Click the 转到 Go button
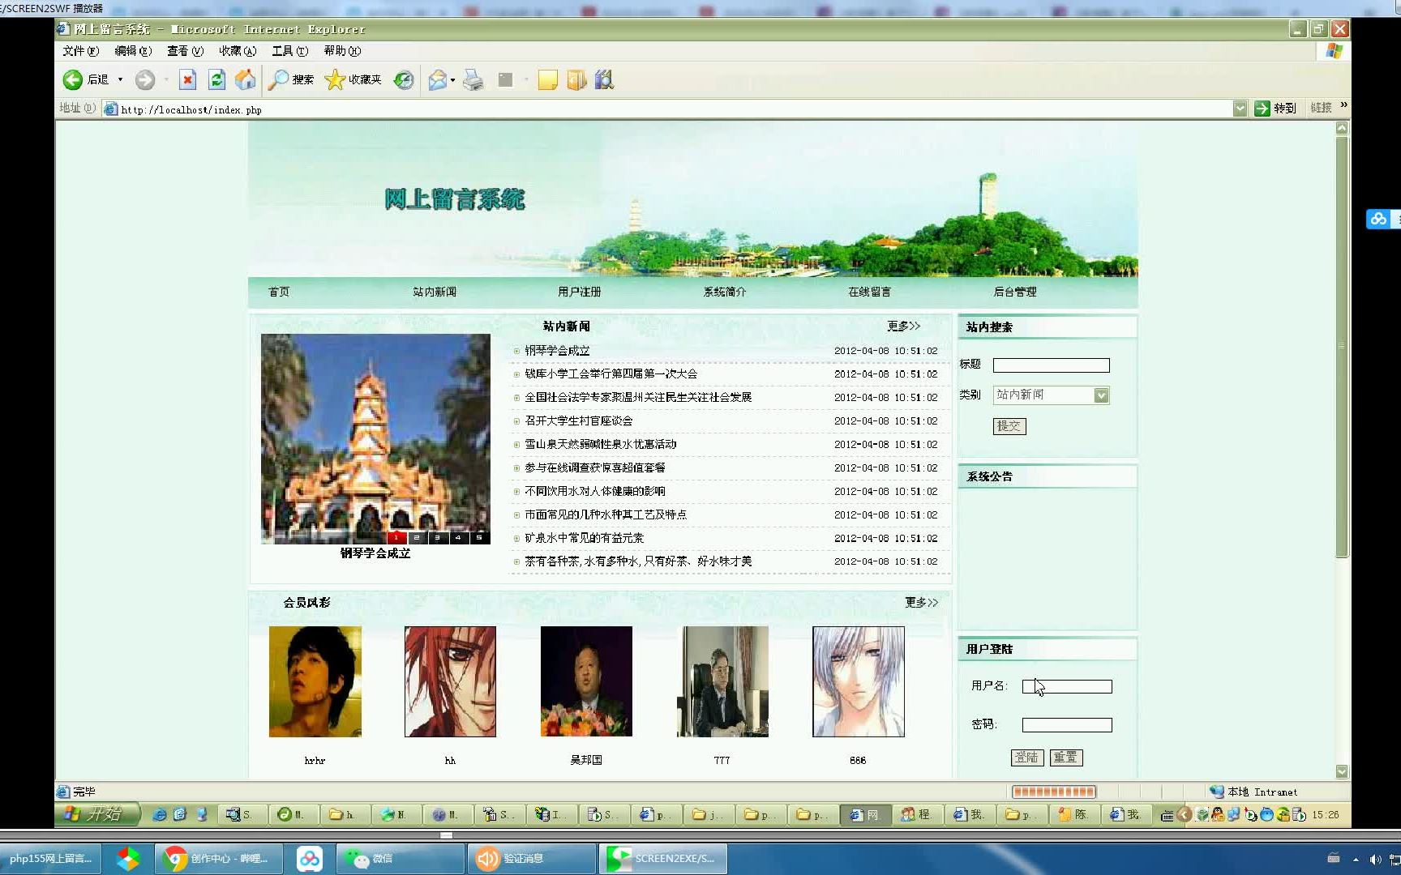Image resolution: width=1401 pixels, height=875 pixels. [x=1276, y=109]
